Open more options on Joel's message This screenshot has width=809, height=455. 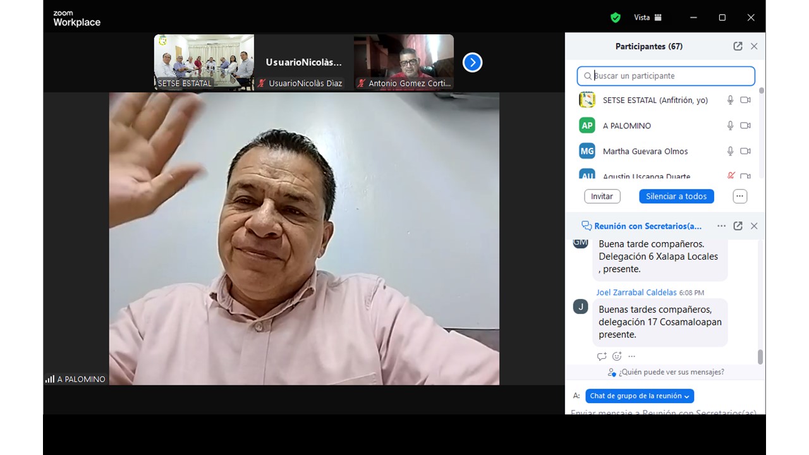click(632, 356)
